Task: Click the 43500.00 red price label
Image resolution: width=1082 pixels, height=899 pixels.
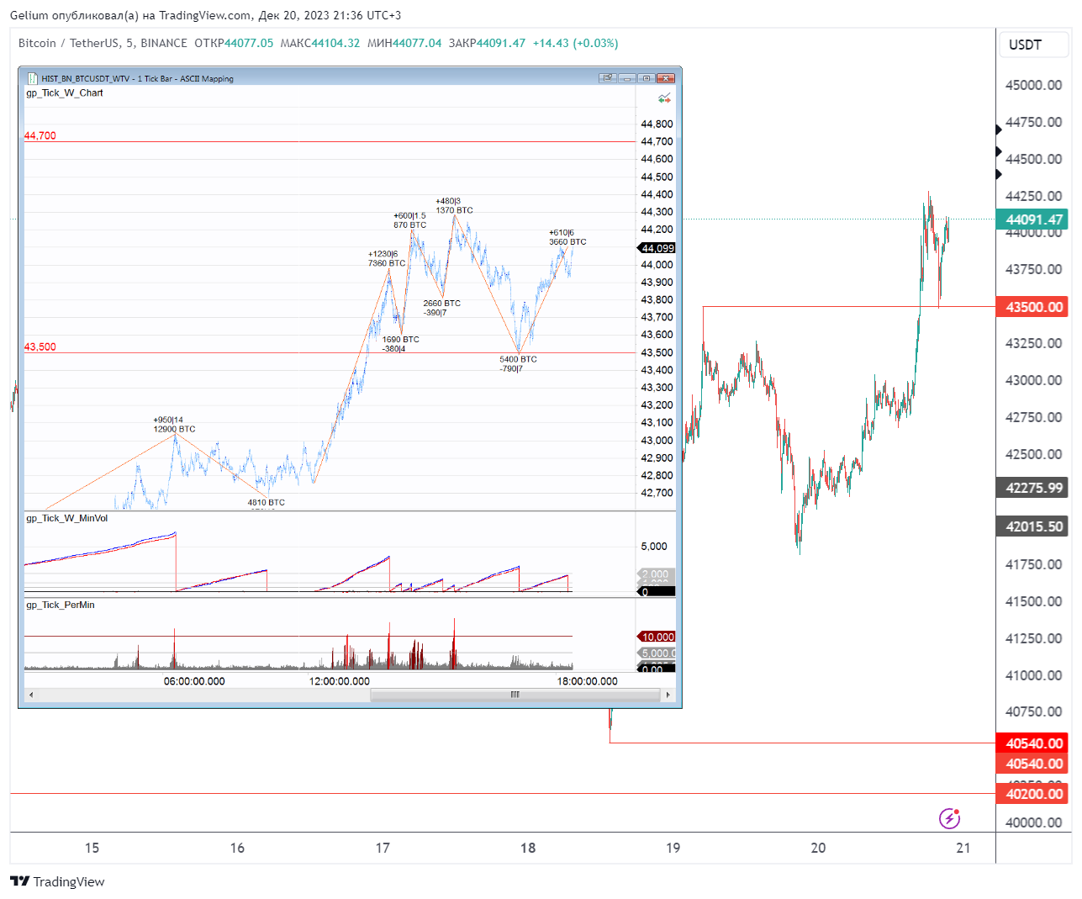Action: point(1032,307)
